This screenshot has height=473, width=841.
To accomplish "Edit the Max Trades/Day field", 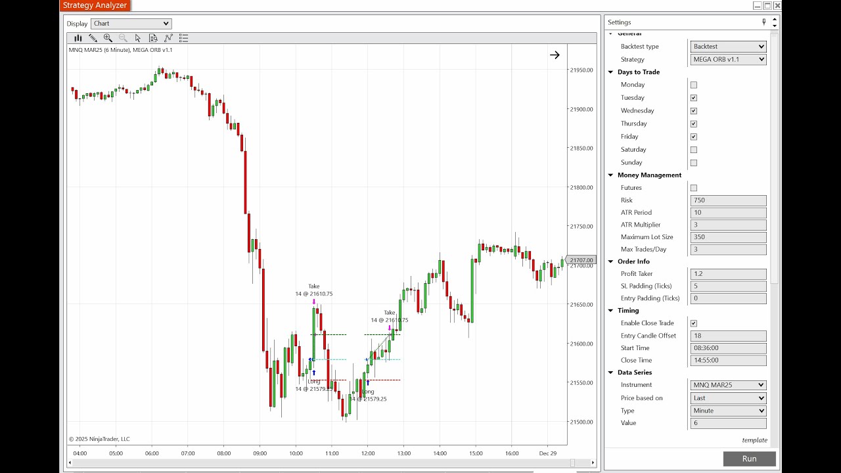I will tap(729, 250).
